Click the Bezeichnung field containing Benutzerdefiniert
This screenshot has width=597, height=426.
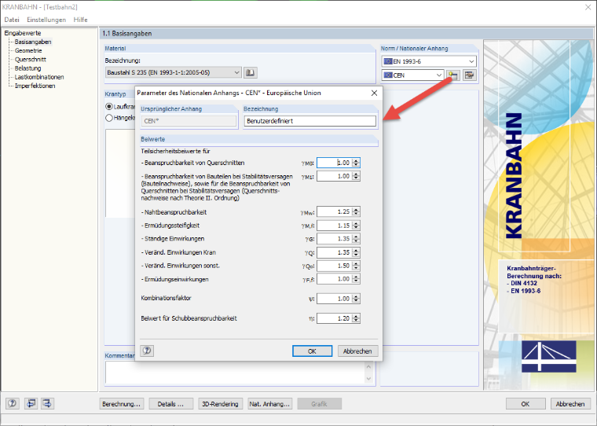(310, 121)
